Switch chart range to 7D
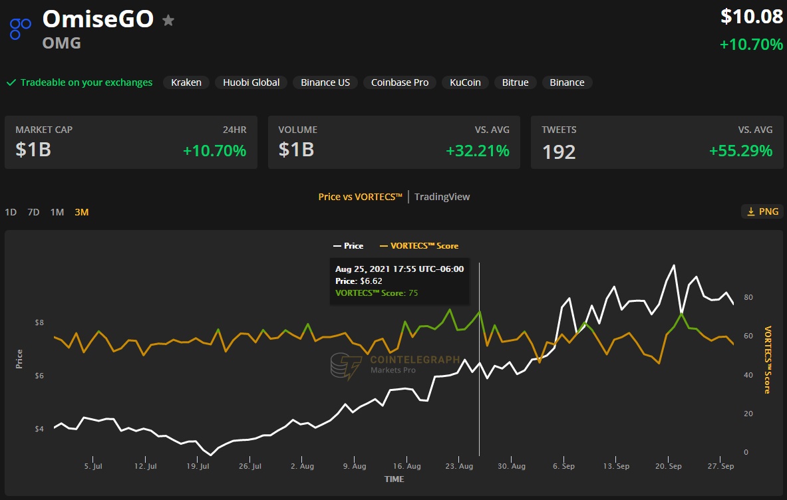This screenshot has height=500, width=787. 34,212
